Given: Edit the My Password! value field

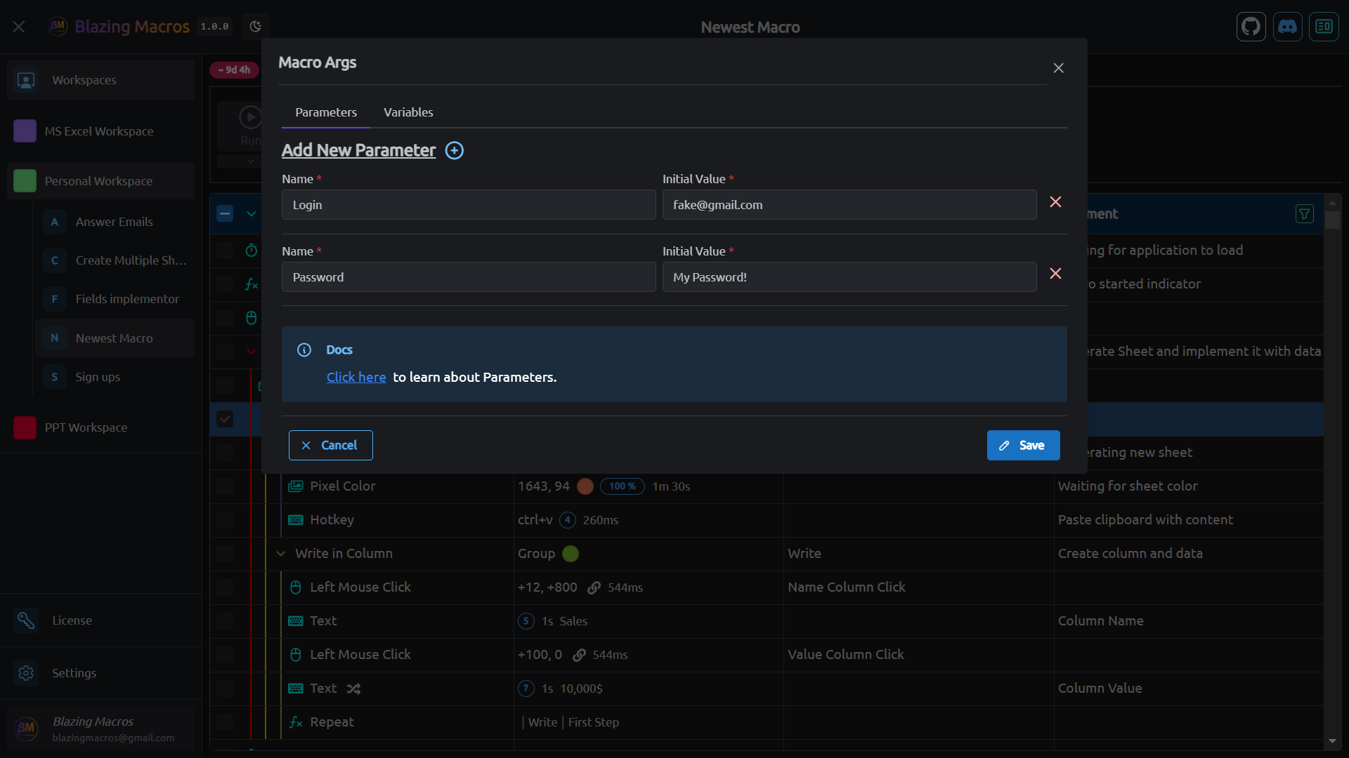Looking at the screenshot, I should point(849,277).
